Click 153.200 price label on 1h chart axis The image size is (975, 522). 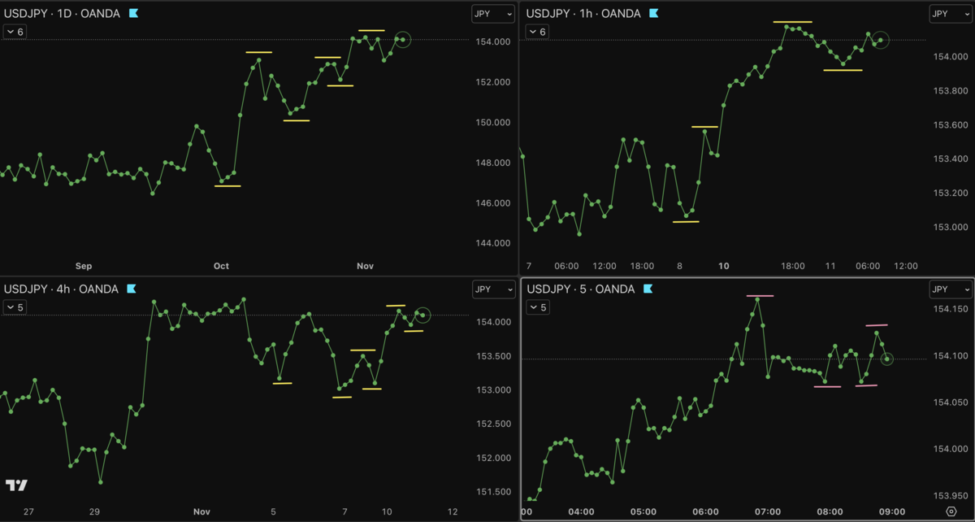[x=950, y=193]
